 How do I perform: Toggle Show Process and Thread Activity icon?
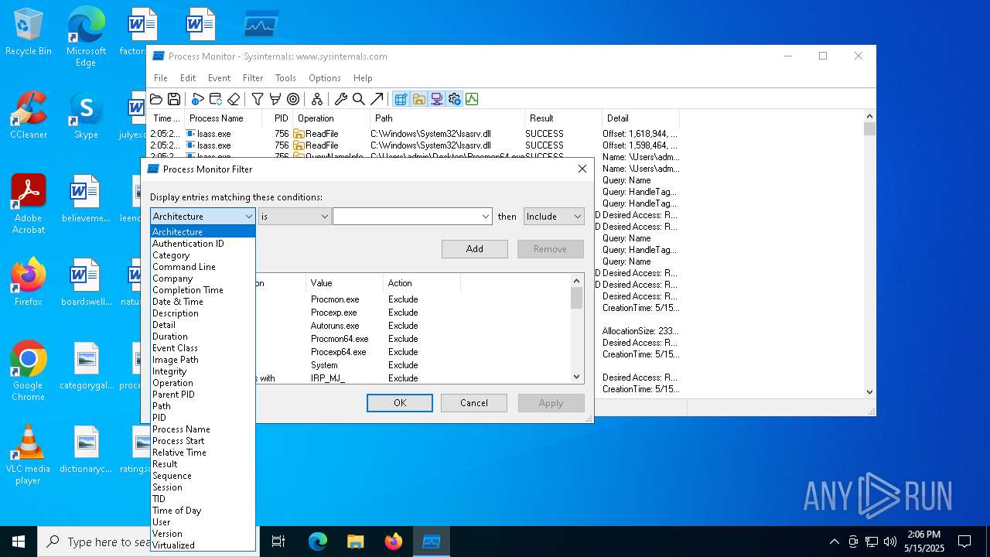tap(454, 99)
